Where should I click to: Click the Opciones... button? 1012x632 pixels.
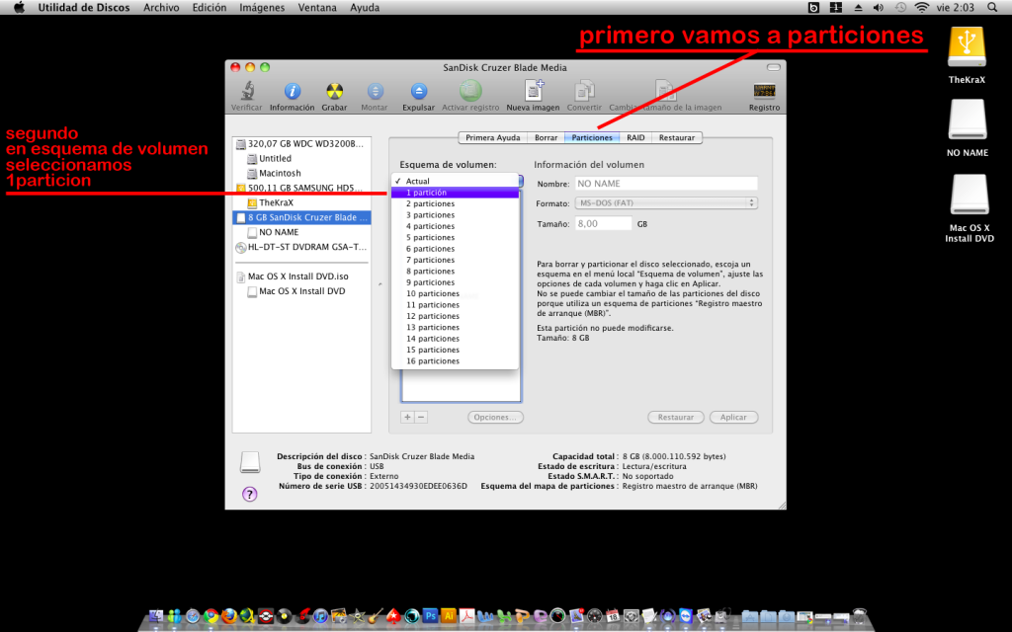(495, 418)
